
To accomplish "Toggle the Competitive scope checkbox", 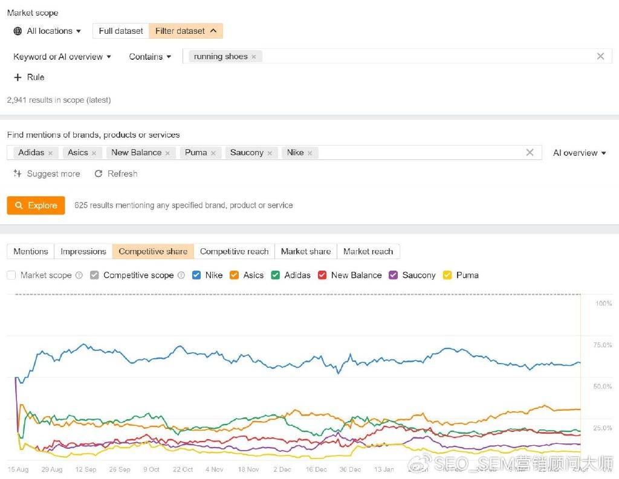I will pos(94,275).
